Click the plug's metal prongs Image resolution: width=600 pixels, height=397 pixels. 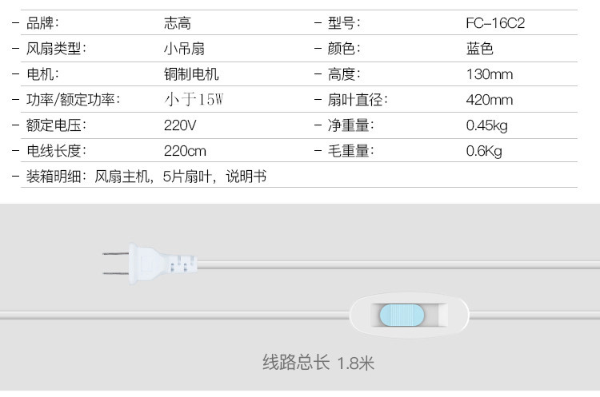[115, 264]
